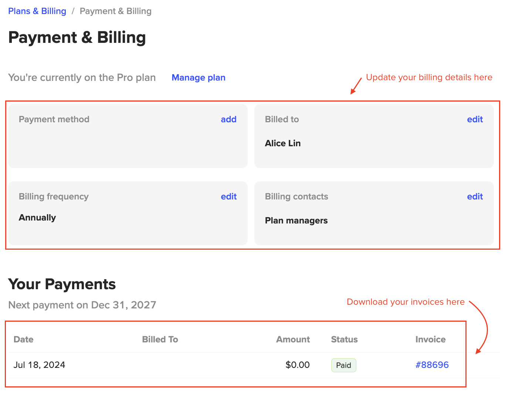Click the Manage plan link

click(199, 78)
